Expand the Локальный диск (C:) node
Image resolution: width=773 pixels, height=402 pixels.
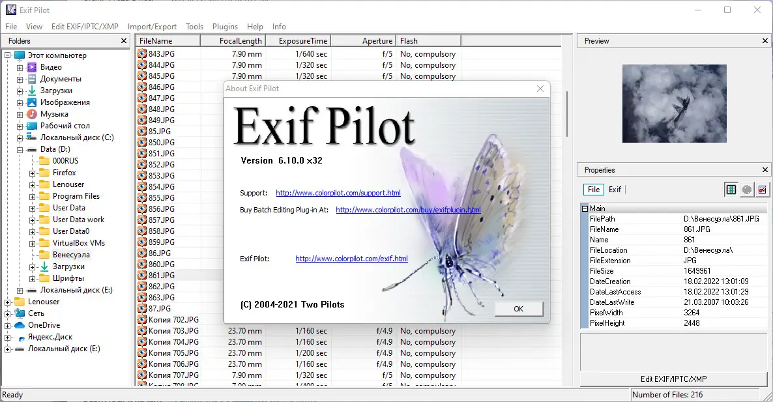[x=20, y=138]
